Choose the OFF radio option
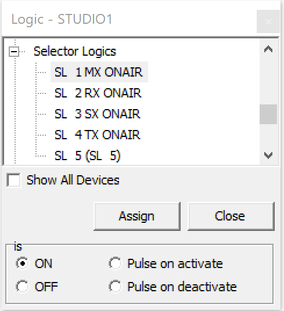284x311 pixels. (x=22, y=287)
